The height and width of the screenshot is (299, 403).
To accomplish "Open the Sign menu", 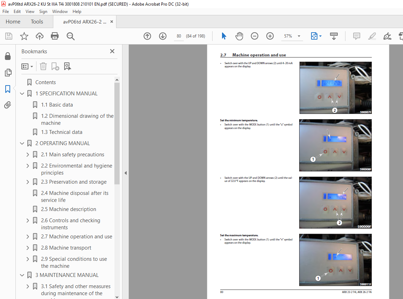I will (x=43, y=12).
